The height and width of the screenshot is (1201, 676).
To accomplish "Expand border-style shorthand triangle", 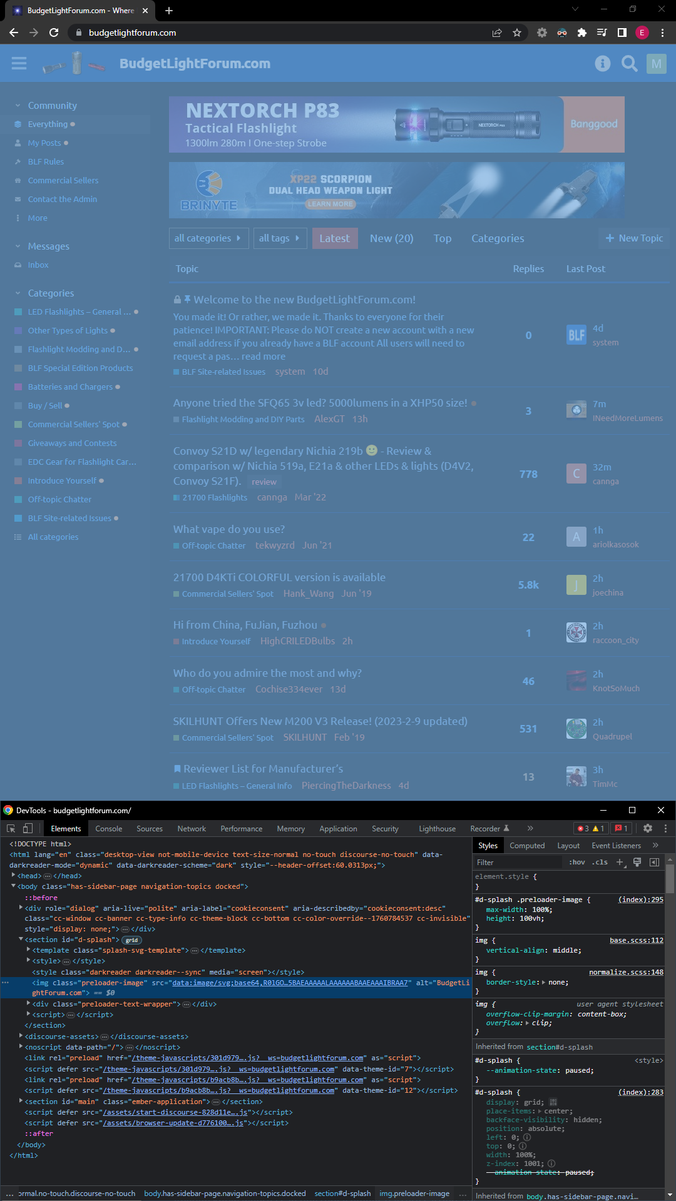I will pyautogui.click(x=543, y=983).
